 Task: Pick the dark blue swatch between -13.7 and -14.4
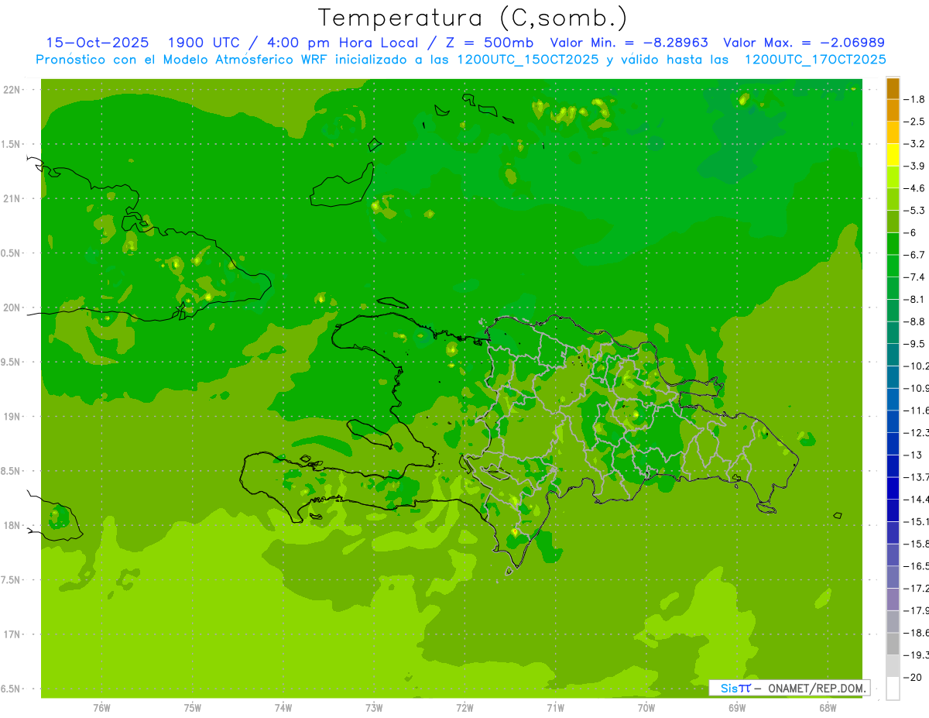point(893,488)
